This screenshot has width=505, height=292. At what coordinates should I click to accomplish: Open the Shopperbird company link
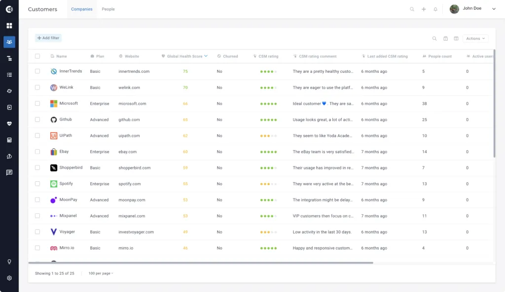coord(71,167)
